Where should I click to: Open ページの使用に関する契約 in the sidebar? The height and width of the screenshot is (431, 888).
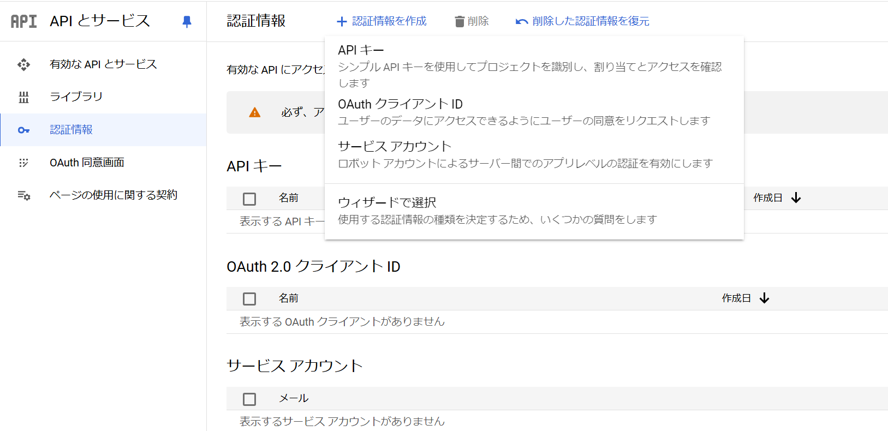[114, 195]
